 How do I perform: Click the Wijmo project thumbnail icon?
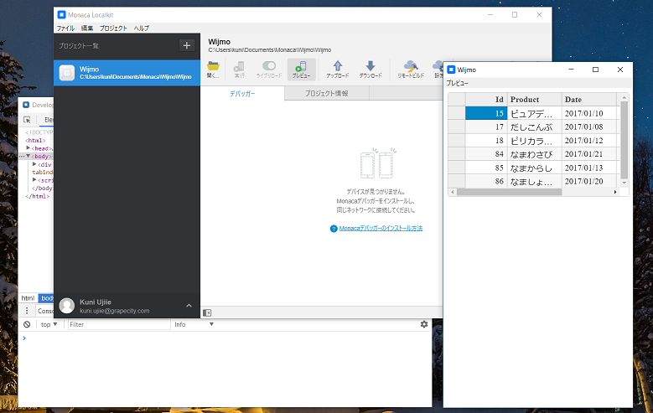click(x=66, y=72)
